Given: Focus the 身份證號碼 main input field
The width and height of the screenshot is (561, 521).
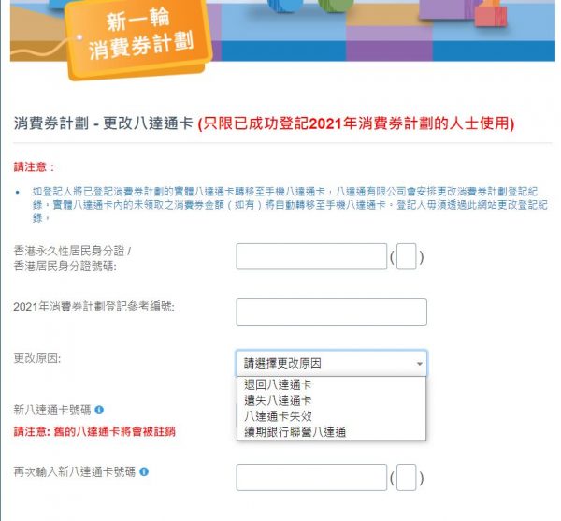Looking at the screenshot, I should pyautogui.click(x=311, y=257).
